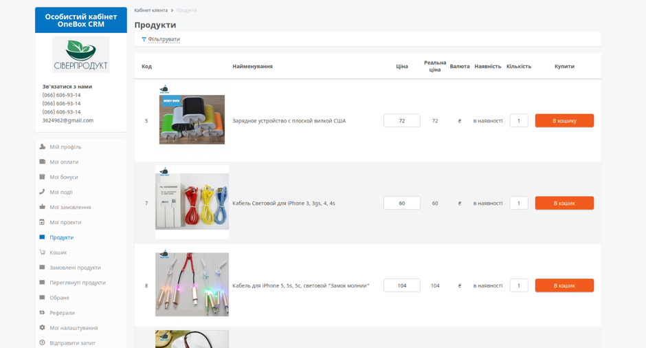Click the icon beside Переглянуті продукти
This screenshot has height=348, width=646.
42,283
